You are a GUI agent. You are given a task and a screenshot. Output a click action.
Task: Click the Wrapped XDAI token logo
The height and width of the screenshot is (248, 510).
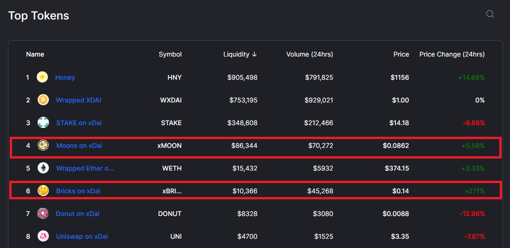[x=43, y=100]
